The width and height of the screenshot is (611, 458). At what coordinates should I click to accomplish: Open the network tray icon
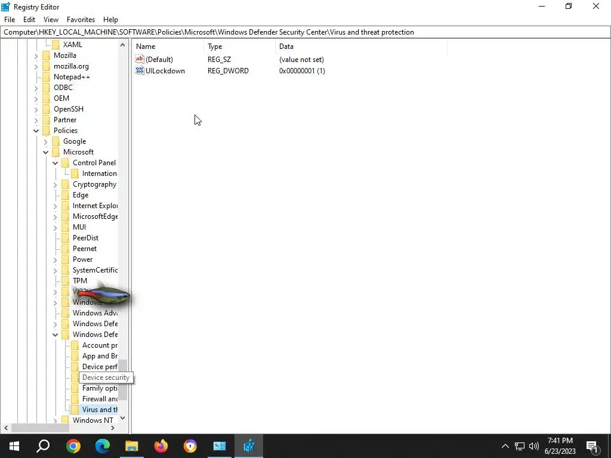tap(520, 446)
